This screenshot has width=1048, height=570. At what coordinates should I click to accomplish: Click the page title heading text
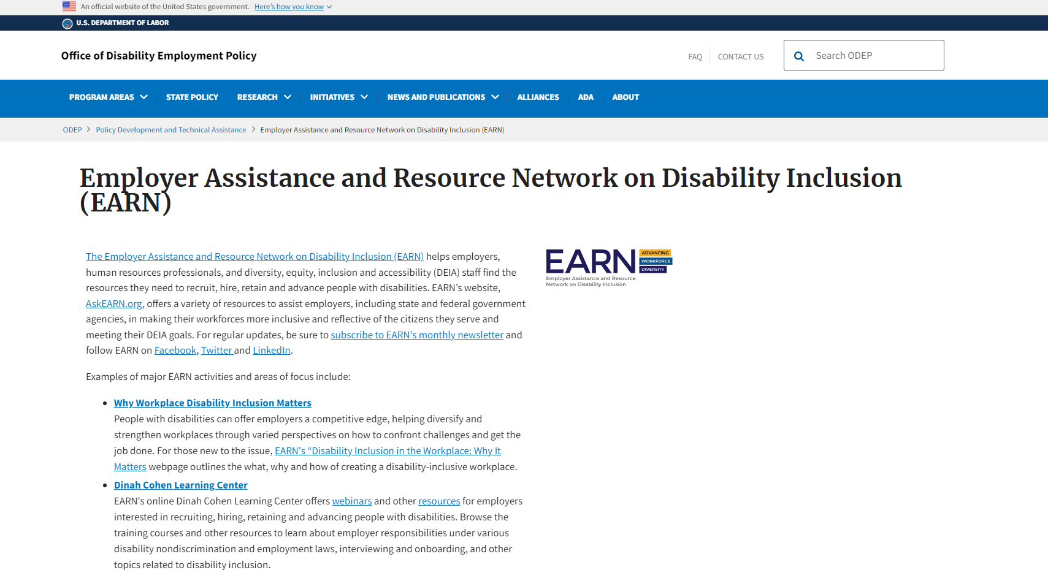[491, 190]
